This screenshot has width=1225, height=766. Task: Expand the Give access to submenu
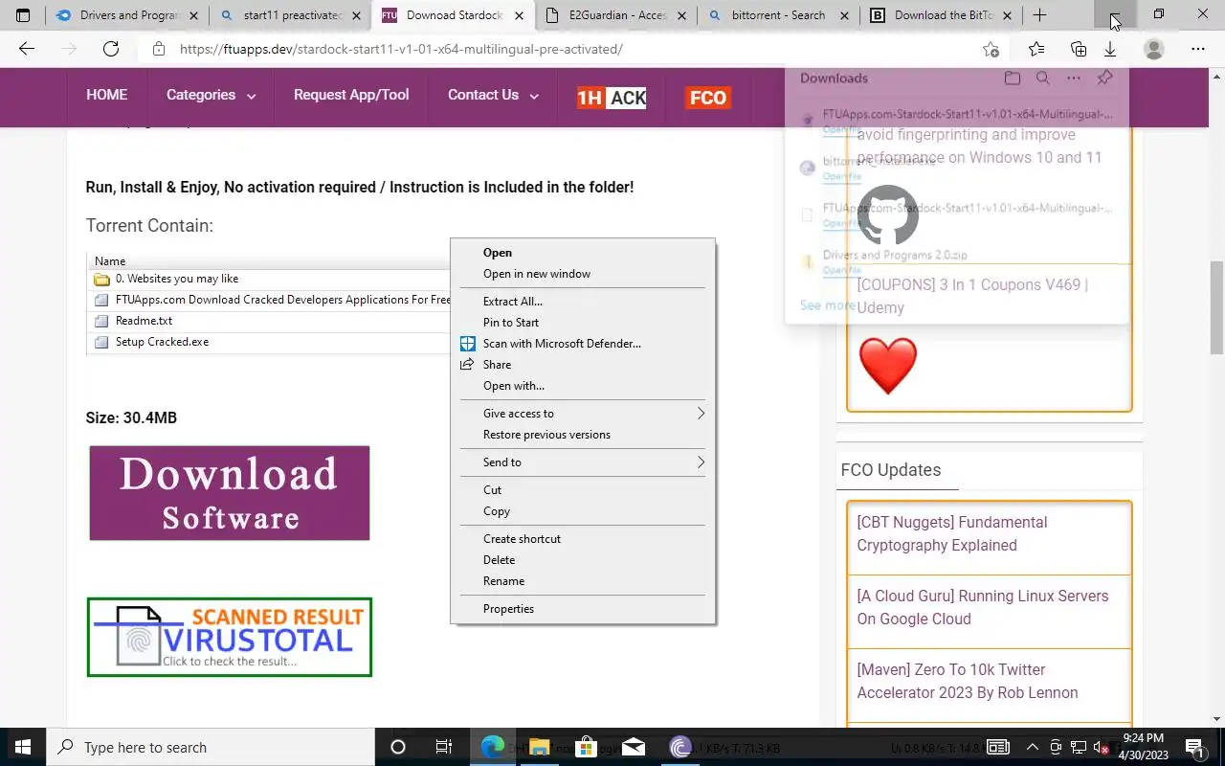pos(583,414)
